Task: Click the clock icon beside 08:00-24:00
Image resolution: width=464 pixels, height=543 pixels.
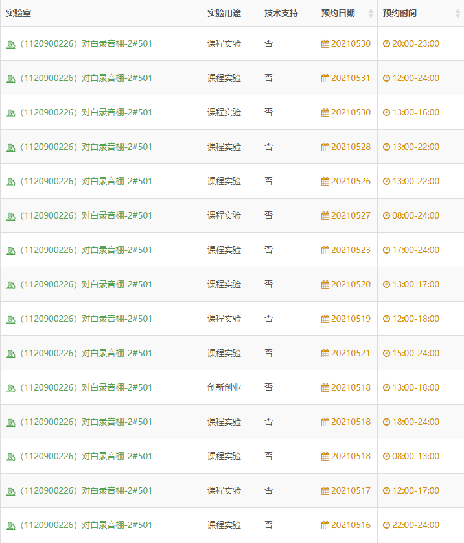Action: pos(386,216)
